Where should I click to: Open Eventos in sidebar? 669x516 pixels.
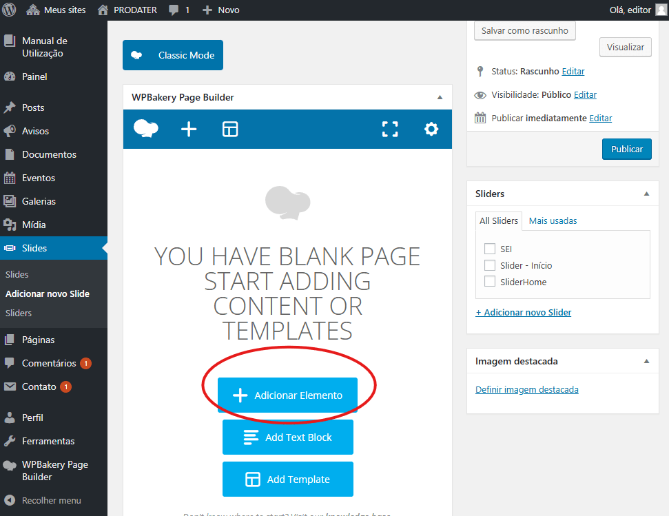[54, 178]
